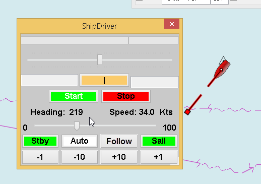Enable Auto steering mode
Screen dimensions: 261x184
coord(80,141)
